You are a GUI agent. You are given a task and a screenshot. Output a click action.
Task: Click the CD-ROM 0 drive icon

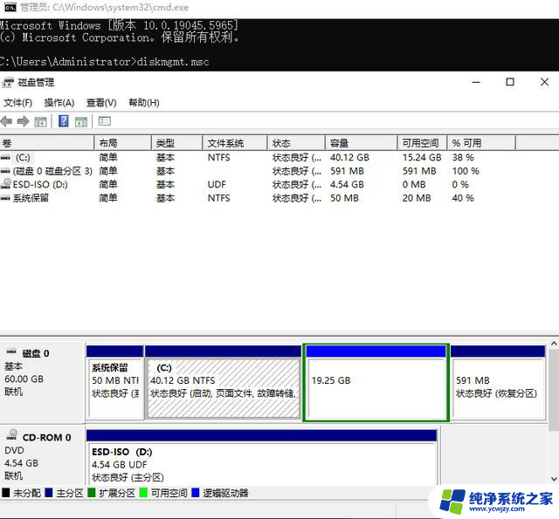point(13,434)
